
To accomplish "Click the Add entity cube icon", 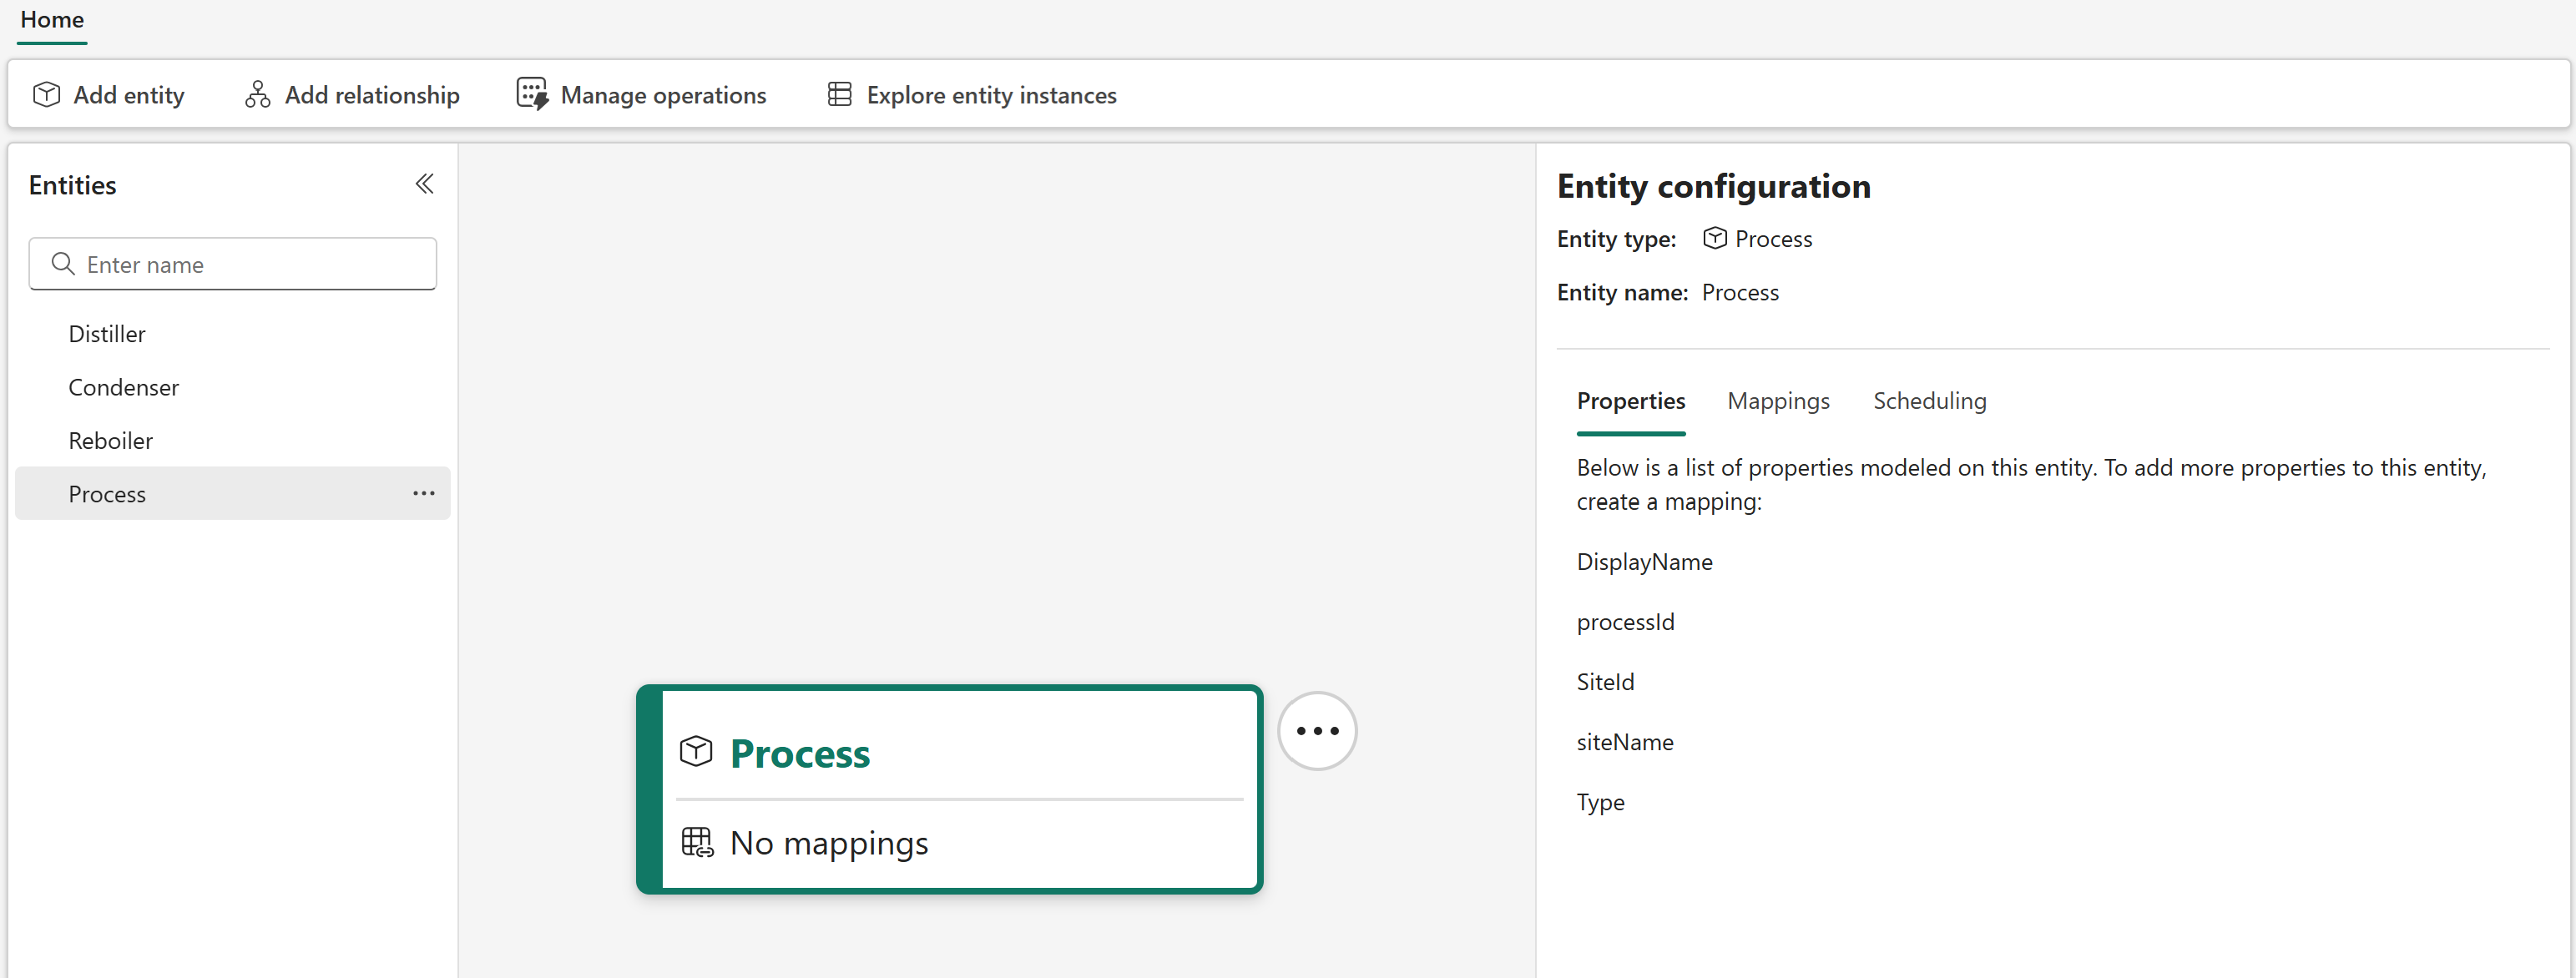I will point(46,93).
